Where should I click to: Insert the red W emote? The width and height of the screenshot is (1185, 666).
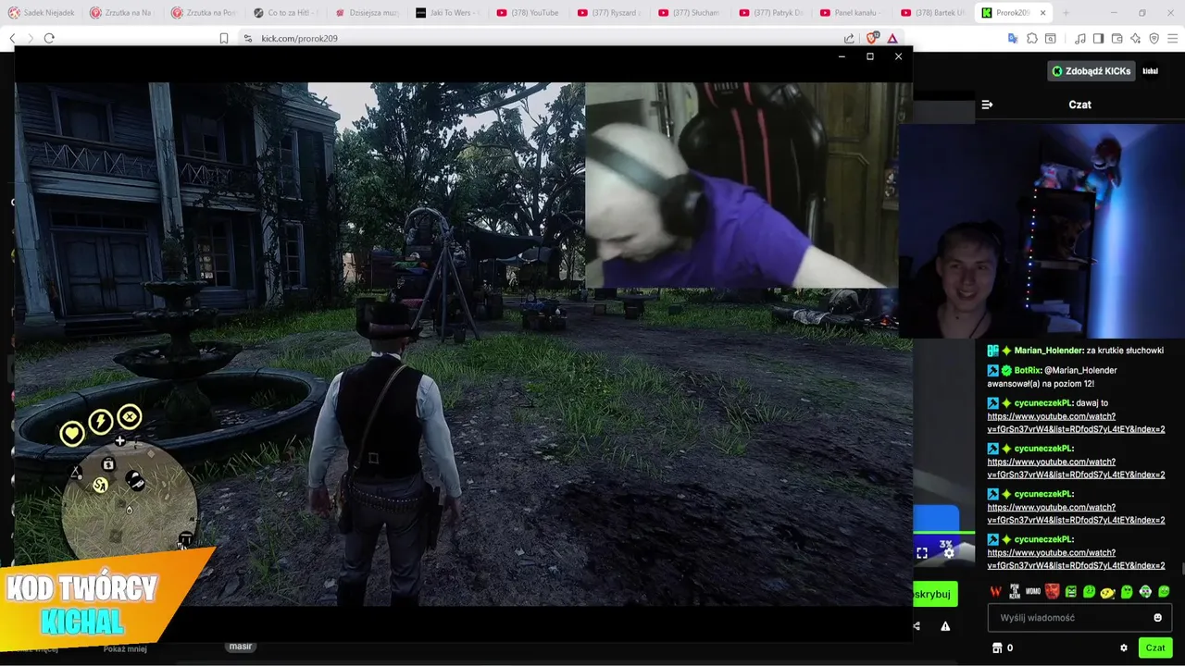[995, 592]
